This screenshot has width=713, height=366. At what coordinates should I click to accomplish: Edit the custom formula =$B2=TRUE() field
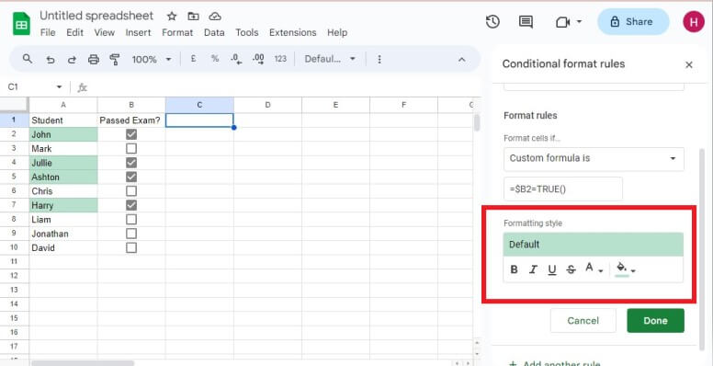click(x=563, y=189)
